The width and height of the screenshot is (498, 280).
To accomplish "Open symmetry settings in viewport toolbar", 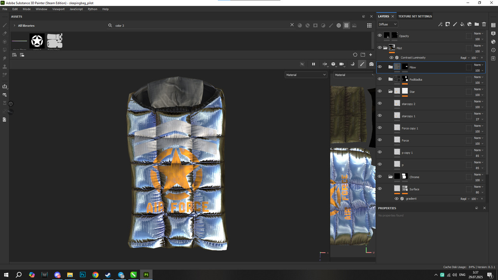I will 325,64.
